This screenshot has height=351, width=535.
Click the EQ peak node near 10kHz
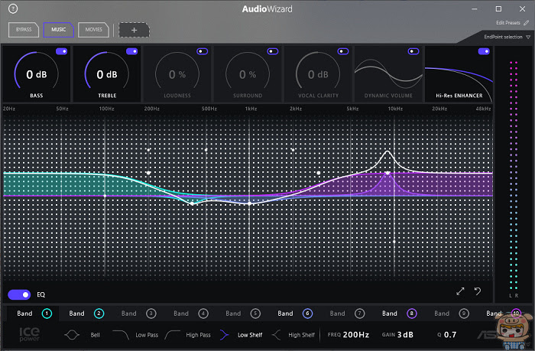387,173
